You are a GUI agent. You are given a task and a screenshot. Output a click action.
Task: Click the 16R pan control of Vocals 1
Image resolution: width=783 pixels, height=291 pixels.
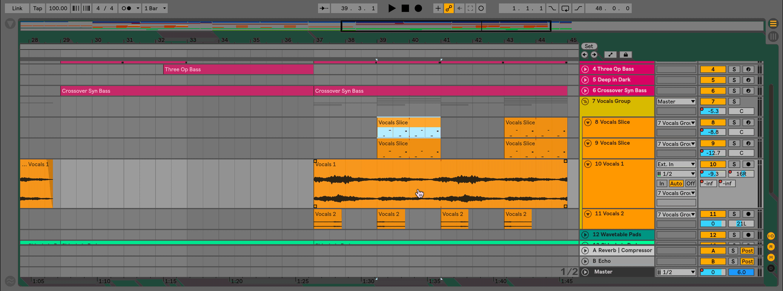click(x=741, y=174)
